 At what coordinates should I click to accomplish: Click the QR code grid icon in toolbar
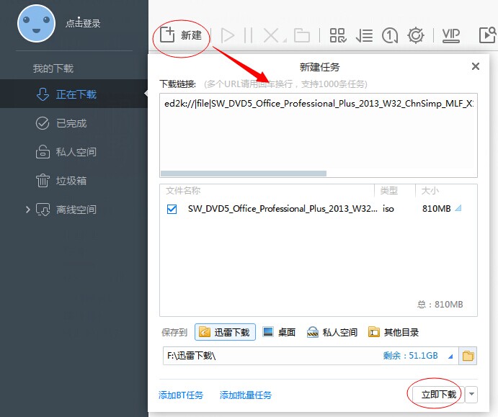coord(338,35)
